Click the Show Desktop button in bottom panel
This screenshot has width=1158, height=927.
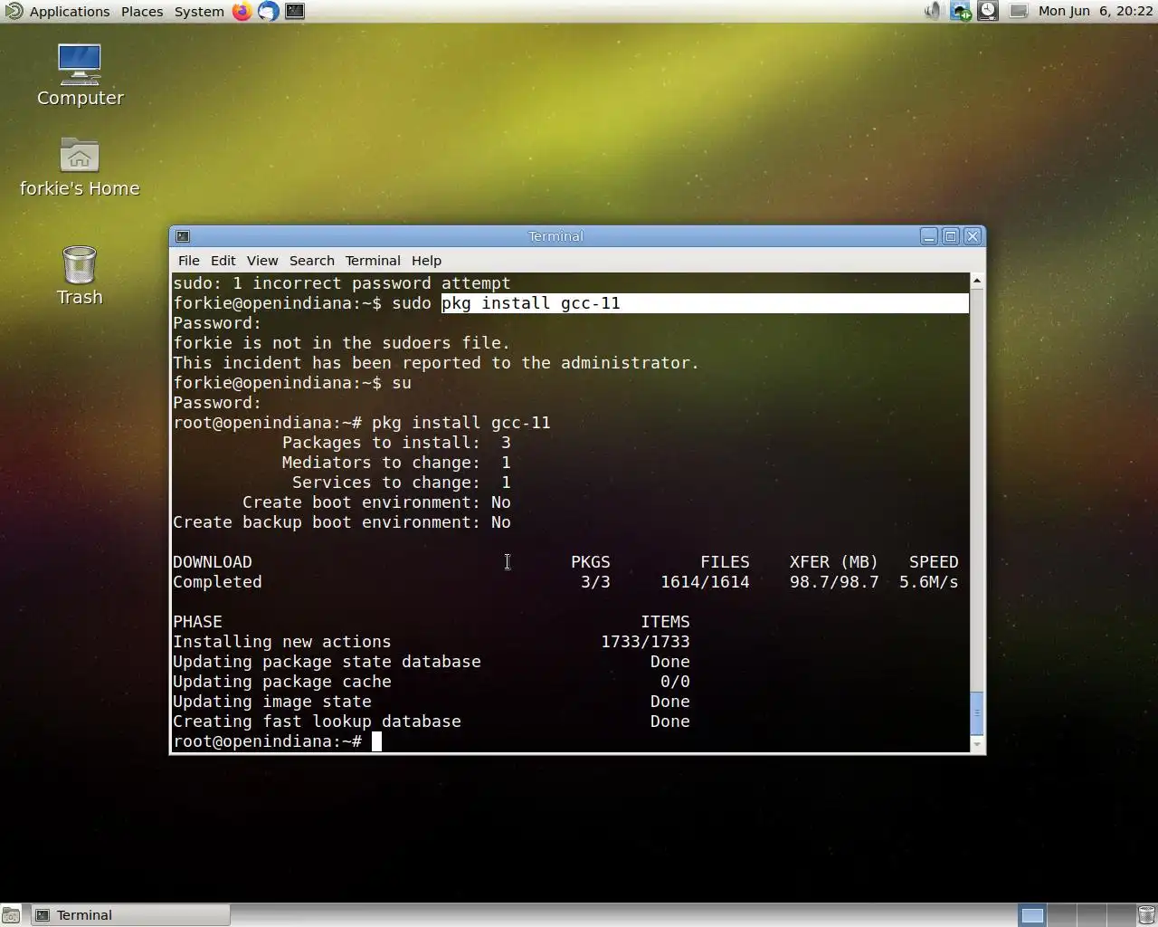tap(11, 915)
